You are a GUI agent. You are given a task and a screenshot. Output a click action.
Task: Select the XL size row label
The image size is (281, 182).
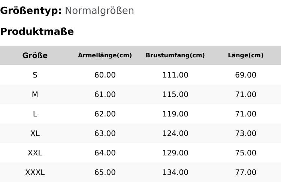35,133
